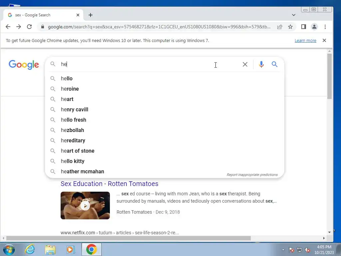
Task: Launch Internet Explorer from the taskbar
Action: coord(30,249)
